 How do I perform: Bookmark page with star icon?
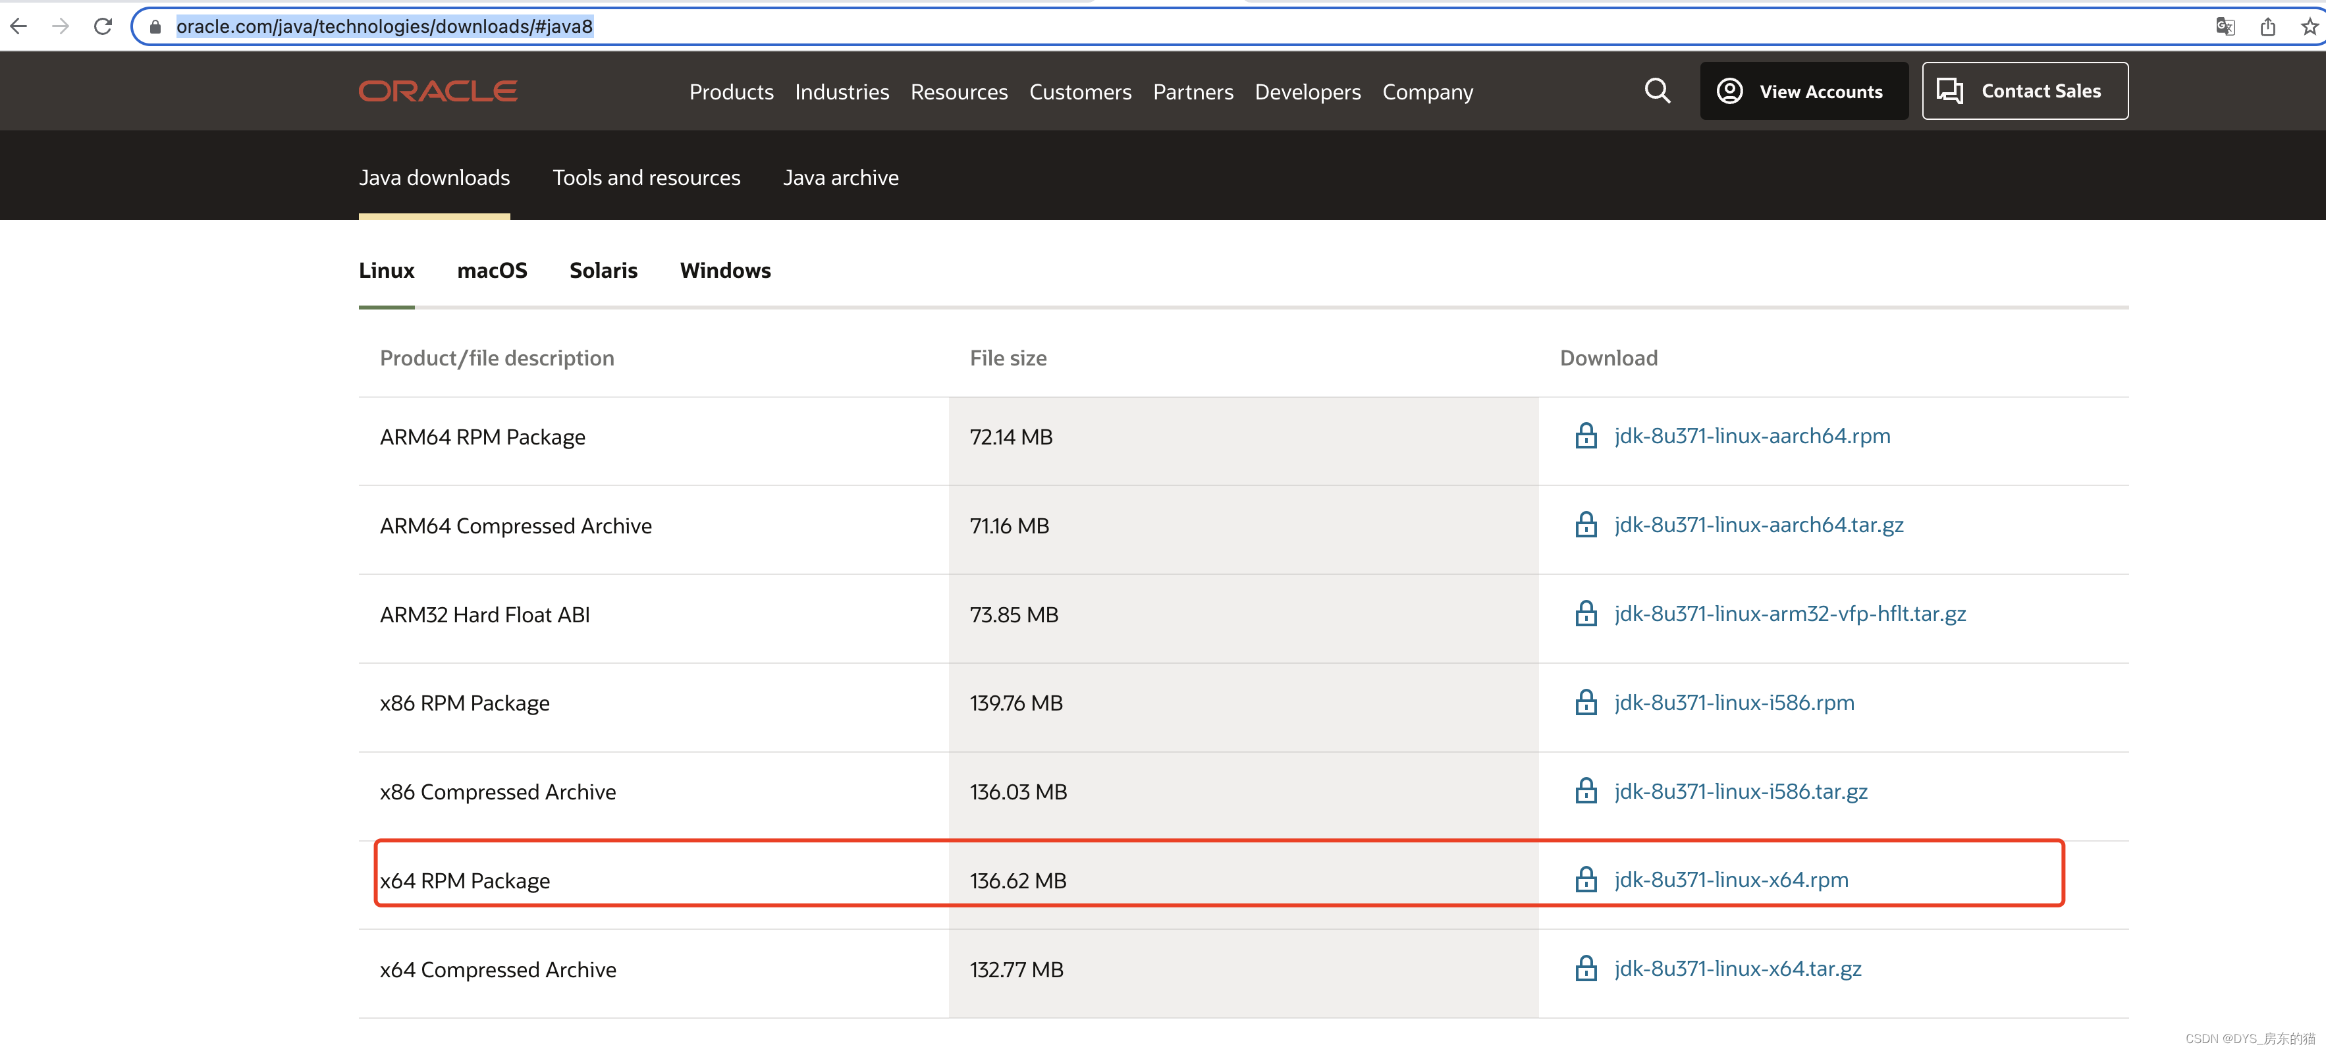[x=2310, y=26]
